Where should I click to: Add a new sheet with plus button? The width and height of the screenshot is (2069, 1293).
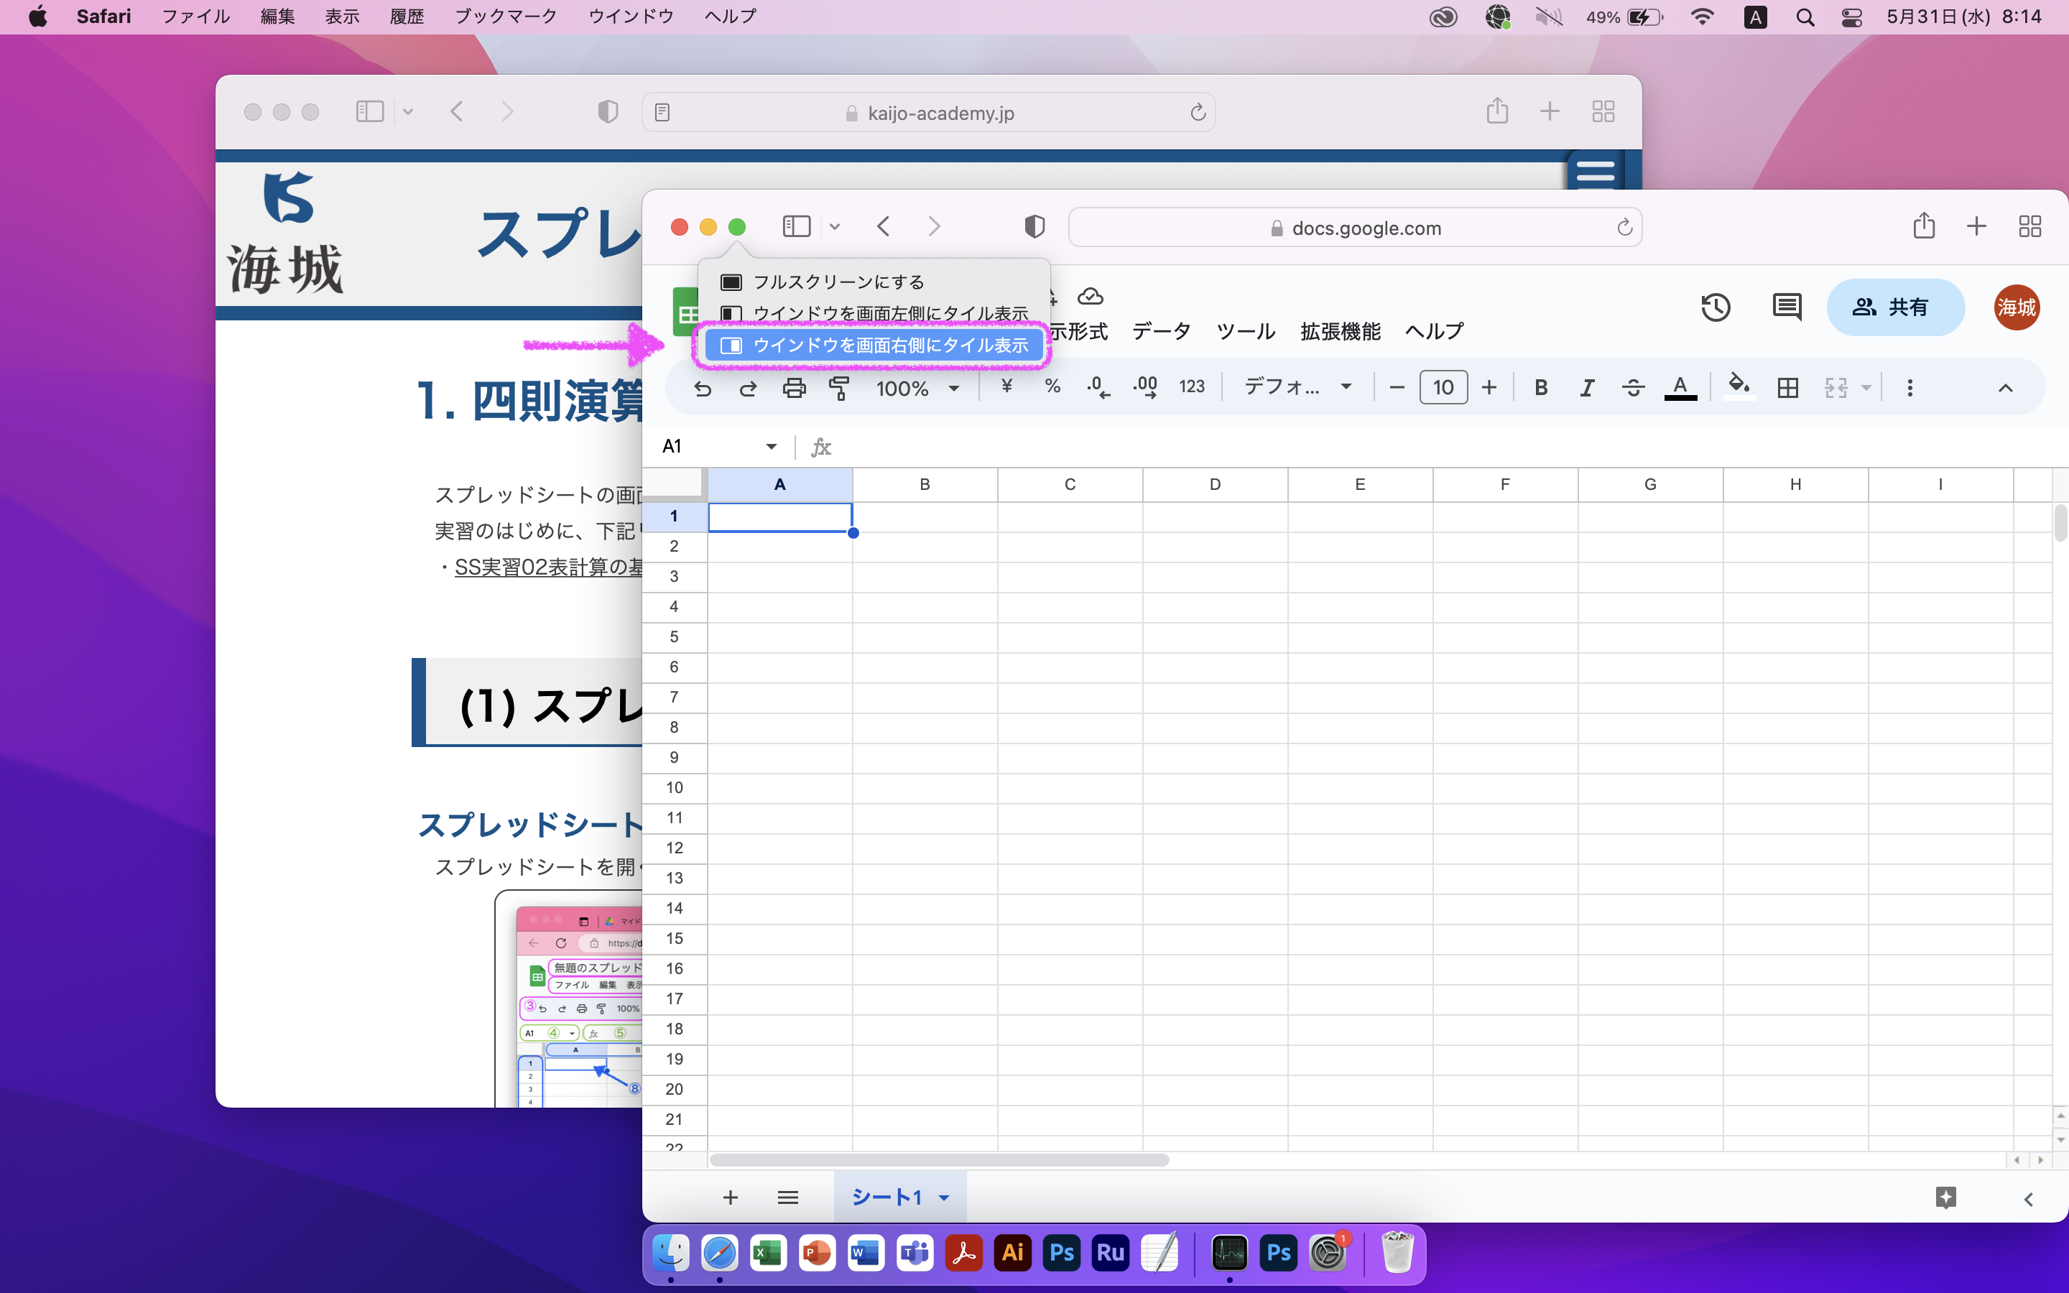tap(729, 1198)
